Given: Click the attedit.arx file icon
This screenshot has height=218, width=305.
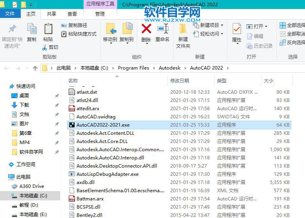Looking at the screenshot, I should click(x=72, y=109).
